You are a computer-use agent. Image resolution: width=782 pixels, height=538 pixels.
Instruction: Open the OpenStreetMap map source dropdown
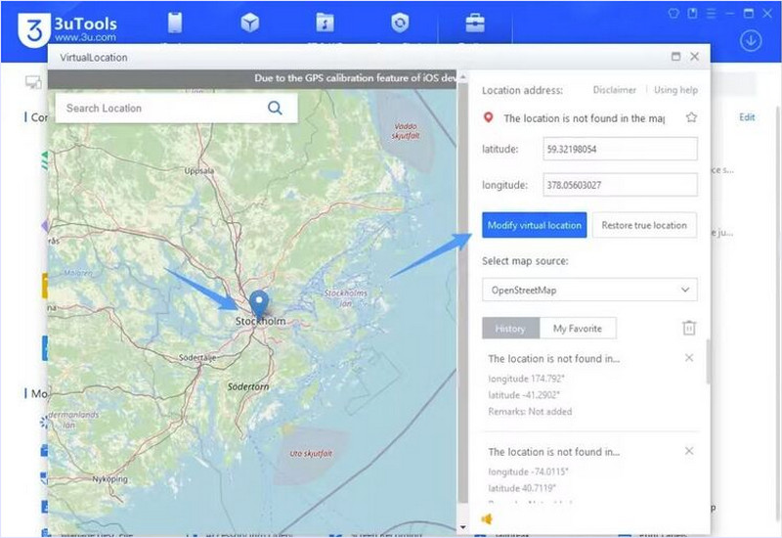coord(589,290)
